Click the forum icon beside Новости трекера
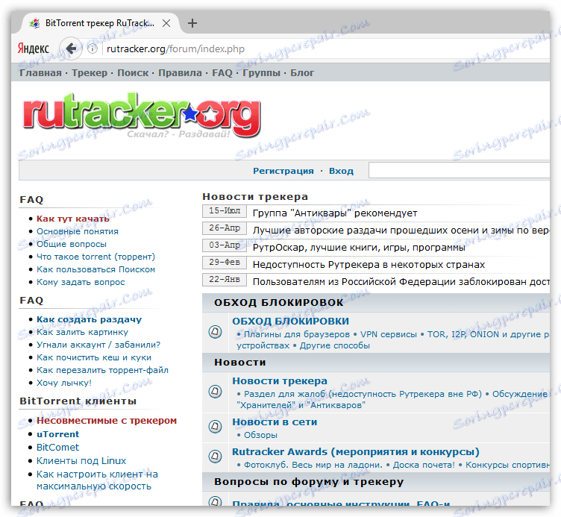Image resolution: width=561 pixels, height=517 pixels. pos(215,391)
